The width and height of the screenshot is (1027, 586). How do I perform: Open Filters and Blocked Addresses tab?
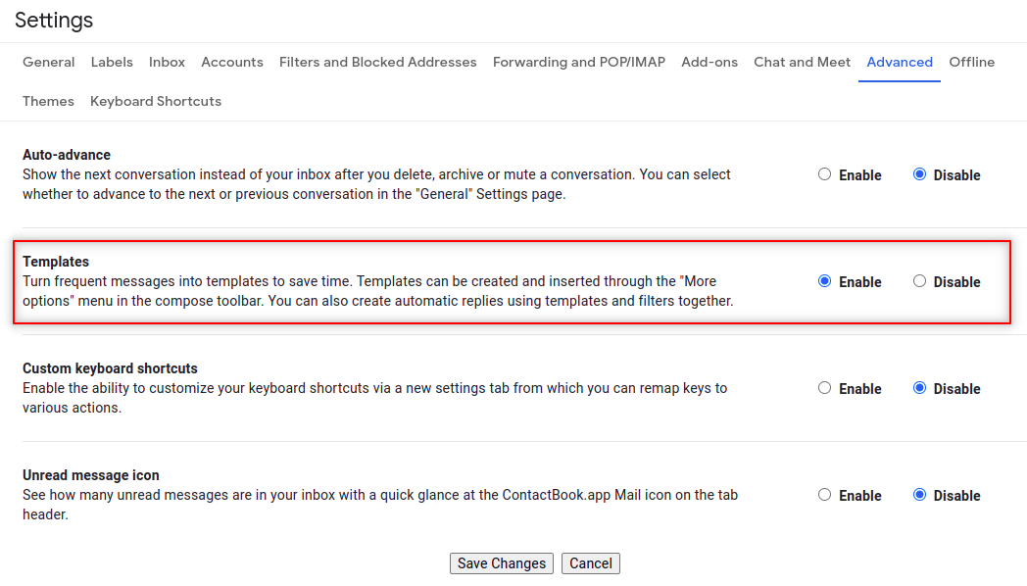point(377,62)
